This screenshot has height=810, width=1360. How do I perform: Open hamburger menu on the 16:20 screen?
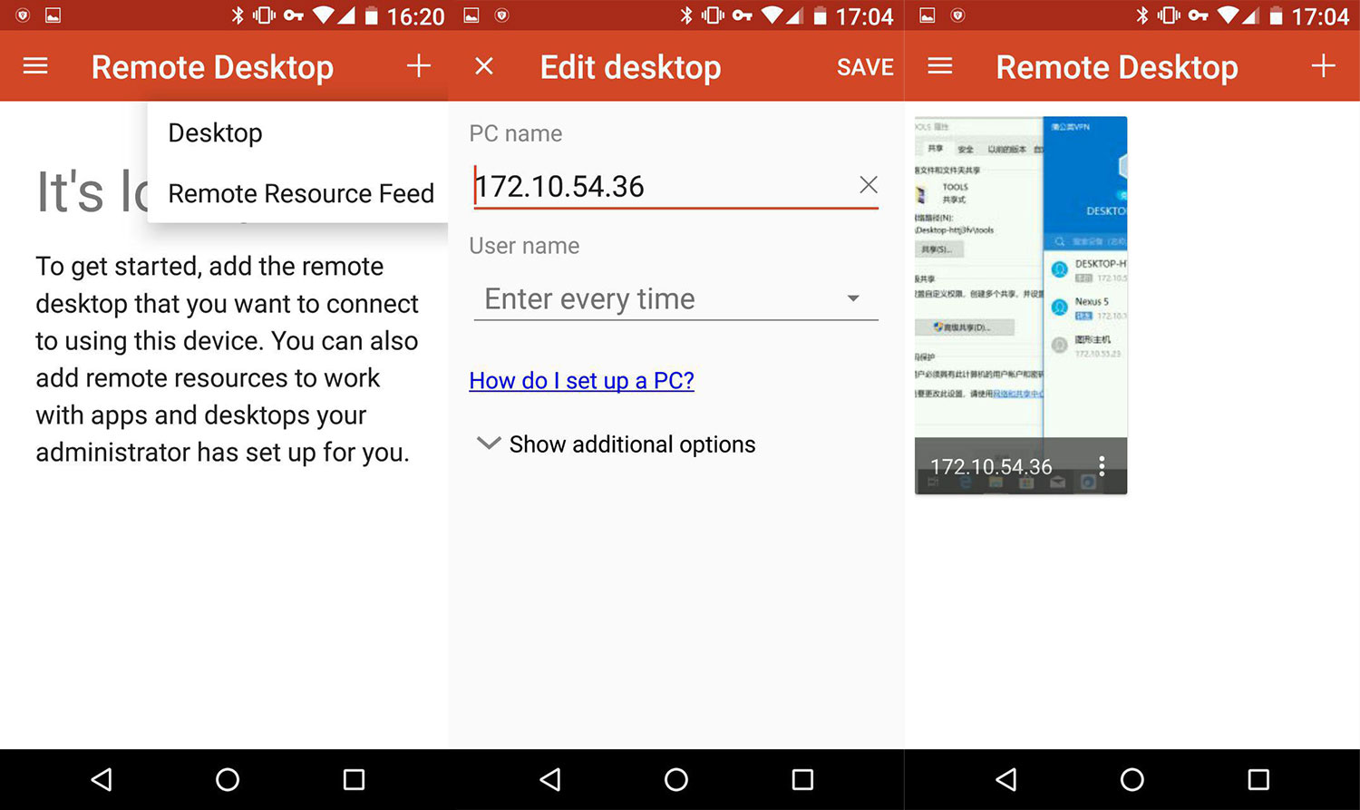(x=35, y=66)
